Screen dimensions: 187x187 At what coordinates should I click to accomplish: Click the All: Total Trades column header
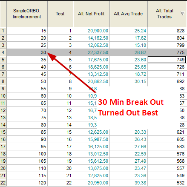coord(167,14)
